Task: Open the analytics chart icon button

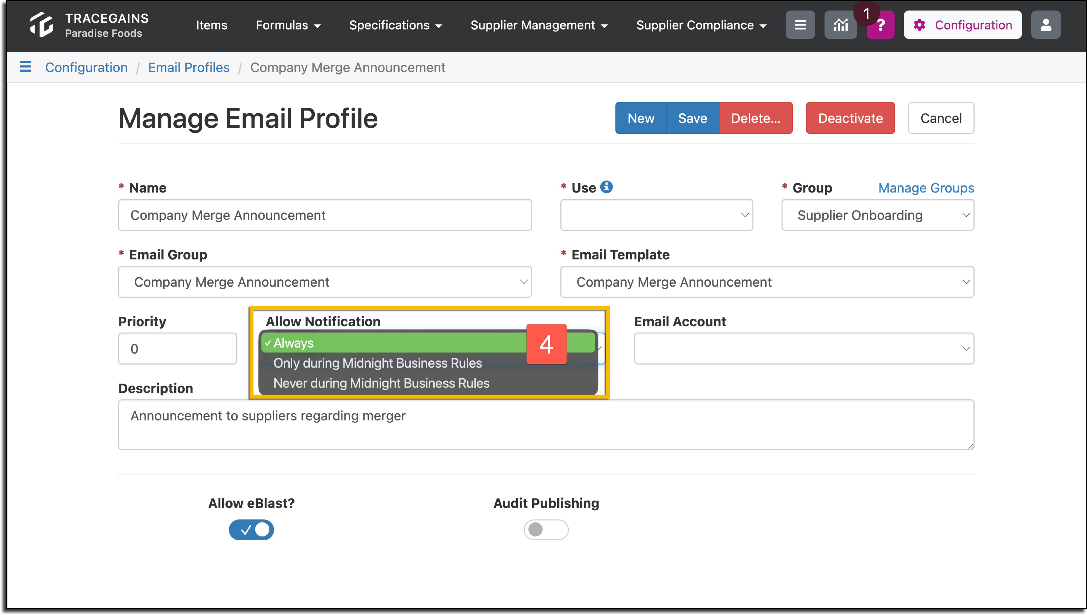Action: coord(840,25)
